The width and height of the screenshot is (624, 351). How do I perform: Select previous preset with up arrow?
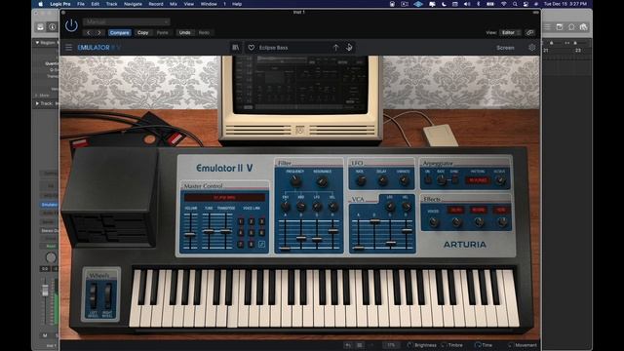point(335,48)
